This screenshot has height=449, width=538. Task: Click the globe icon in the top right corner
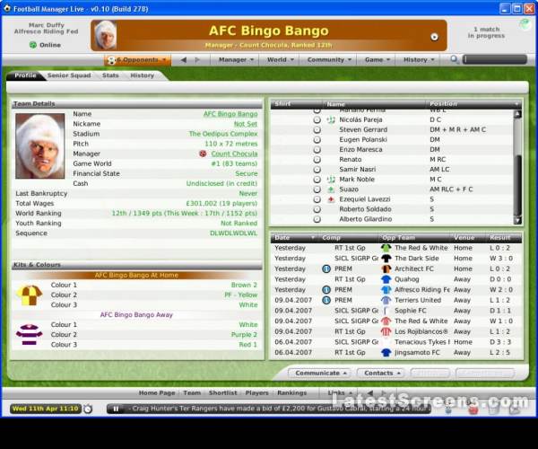point(525,25)
